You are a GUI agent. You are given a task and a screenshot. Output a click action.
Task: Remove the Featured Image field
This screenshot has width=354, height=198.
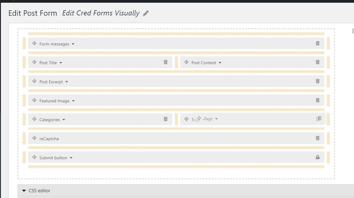click(x=318, y=100)
